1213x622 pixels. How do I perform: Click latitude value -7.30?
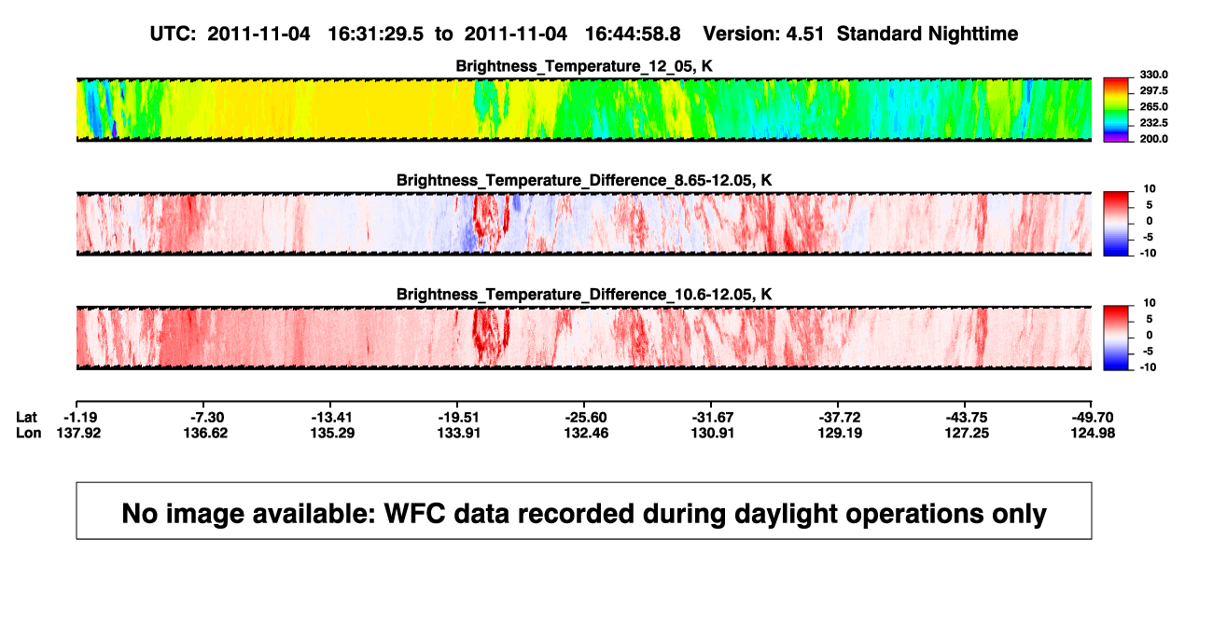click(x=206, y=417)
